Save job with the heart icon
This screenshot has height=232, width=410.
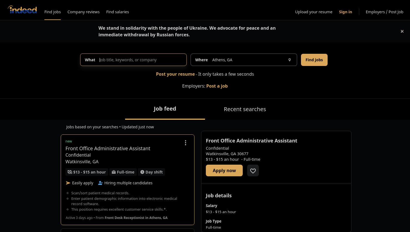pyautogui.click(x=253, y=170)
